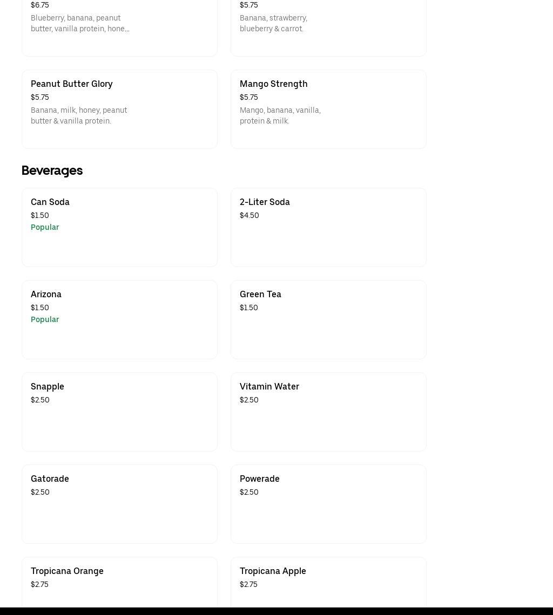Screen dimensions: 553x615
Task: Click the $4.50 price on 2-Liter Soda
Action: (249, 215)
